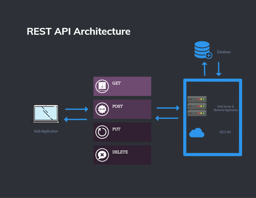Viewport: 256px width, 198px height.
Task: Click the plus badge on the database icon
Action: tap(209, 55)
